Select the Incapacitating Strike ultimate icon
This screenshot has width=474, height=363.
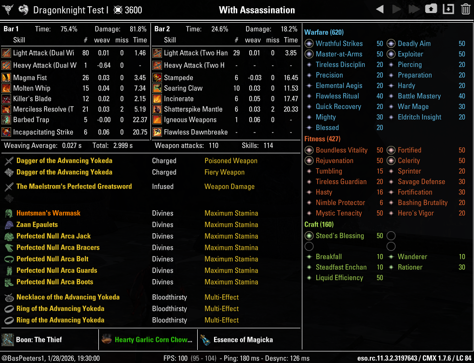click(6, 132)
